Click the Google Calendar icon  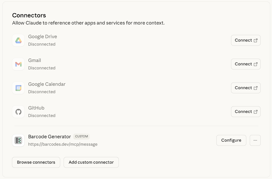pos(18,88)
